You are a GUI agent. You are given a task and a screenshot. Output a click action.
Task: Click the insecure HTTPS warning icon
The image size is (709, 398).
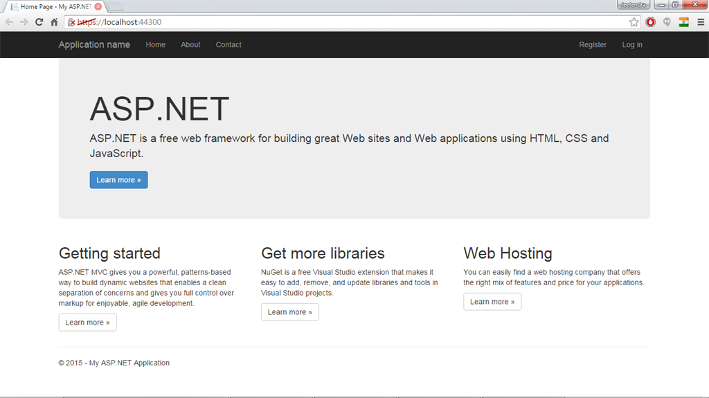[x=71, y=22]
